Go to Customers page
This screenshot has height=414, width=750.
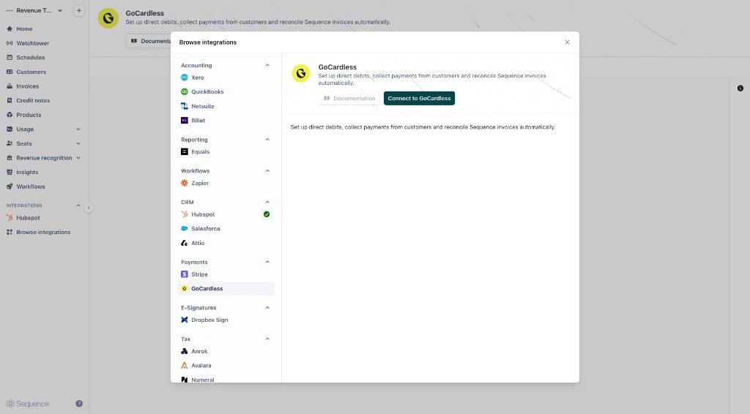coord(31,72)
